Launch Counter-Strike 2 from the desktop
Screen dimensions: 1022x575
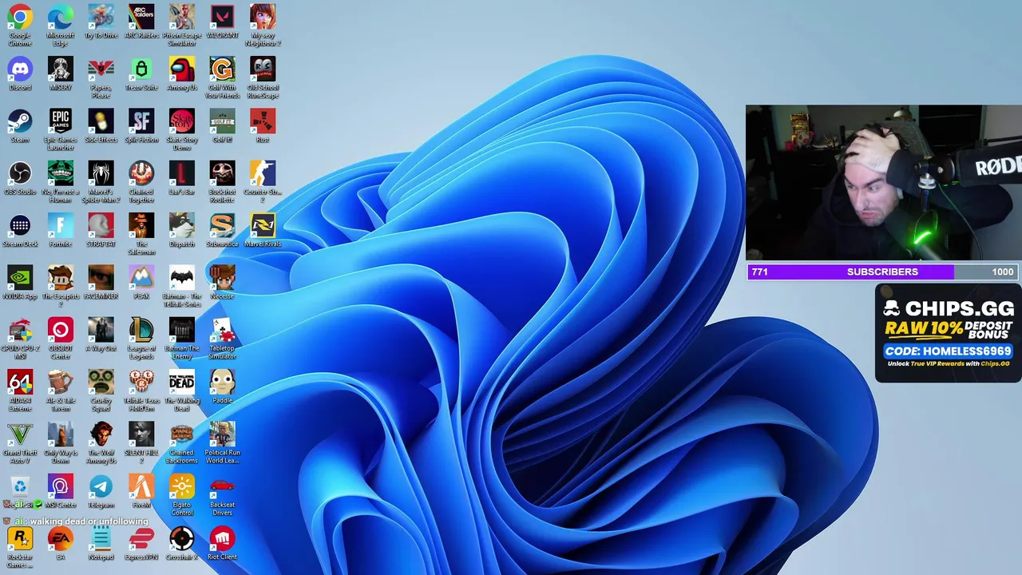[263, 173]
